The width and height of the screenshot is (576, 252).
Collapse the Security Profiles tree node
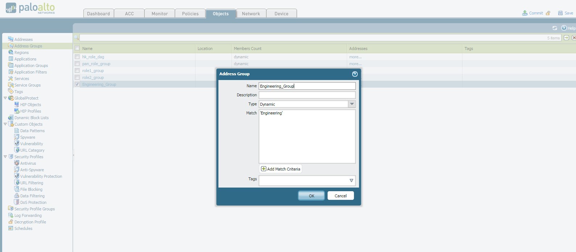pyautogui.click(x=5, y=156)
